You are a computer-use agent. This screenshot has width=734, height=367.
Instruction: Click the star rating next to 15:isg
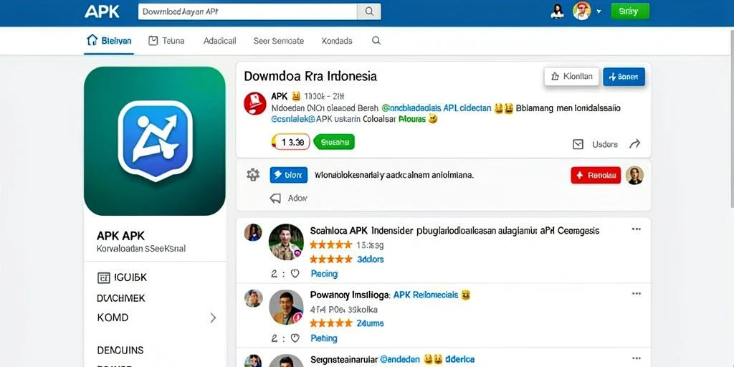330,245
